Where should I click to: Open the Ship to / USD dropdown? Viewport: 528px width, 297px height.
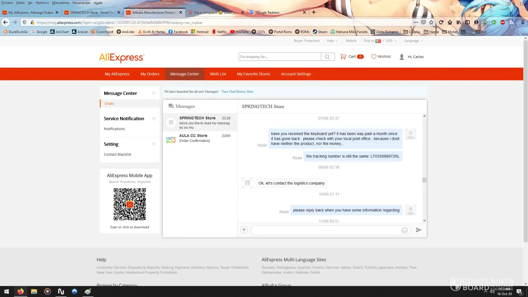pos(380,41)
